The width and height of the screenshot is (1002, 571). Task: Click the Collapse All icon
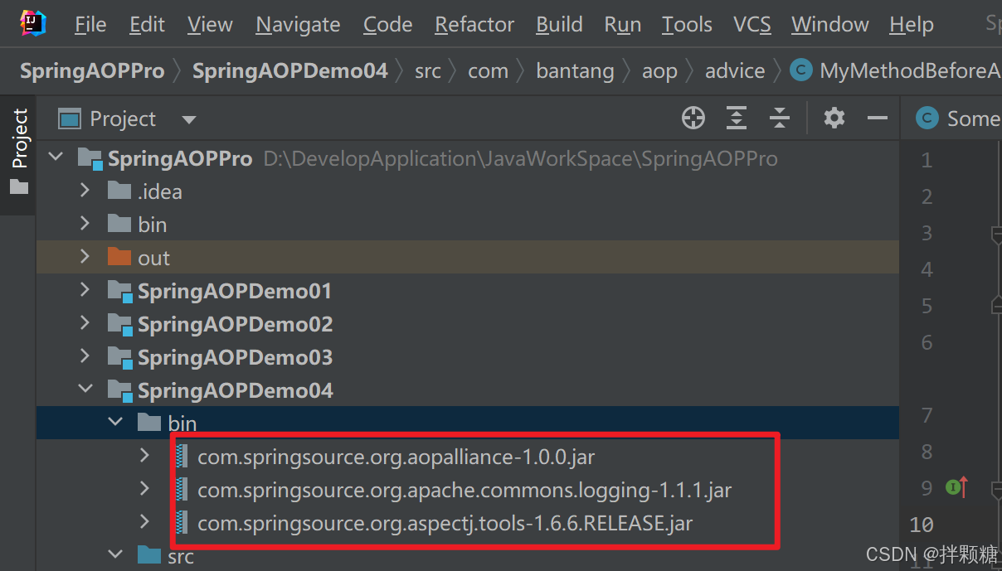point(780,119)
